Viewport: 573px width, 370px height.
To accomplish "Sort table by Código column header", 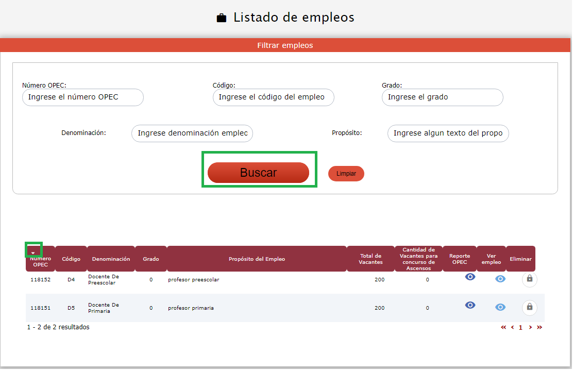I will tap(71, 259).
